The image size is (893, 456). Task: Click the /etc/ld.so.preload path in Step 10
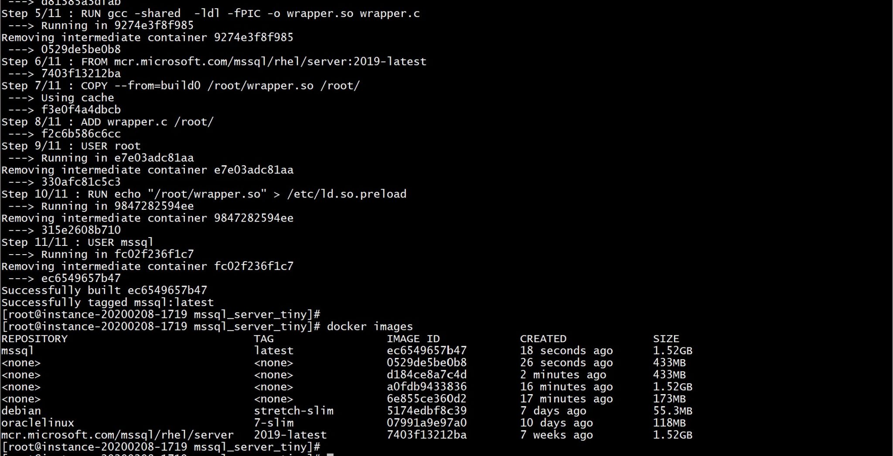click(346, 194)
